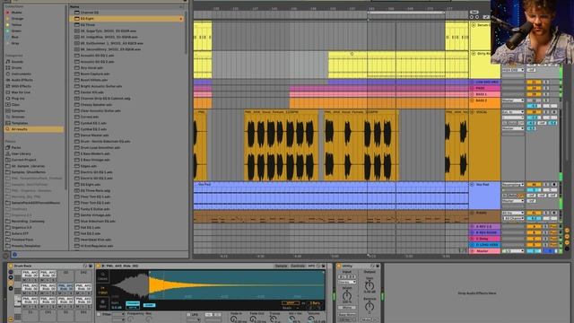This screenshot has width=574, height=323.
Task: Click the save preset icon on Drum Rack
Action: pos(91,266)
